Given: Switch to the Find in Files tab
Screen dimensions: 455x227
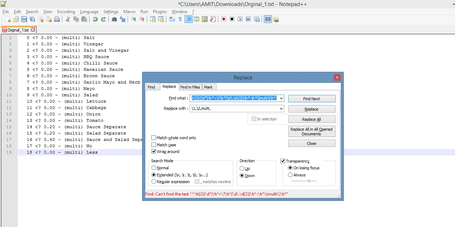Looking at the screenshot, I should (190, 87).
